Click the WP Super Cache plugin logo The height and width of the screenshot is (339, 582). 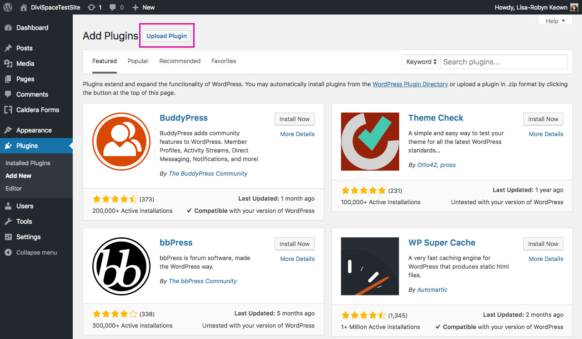pos(370,266)
